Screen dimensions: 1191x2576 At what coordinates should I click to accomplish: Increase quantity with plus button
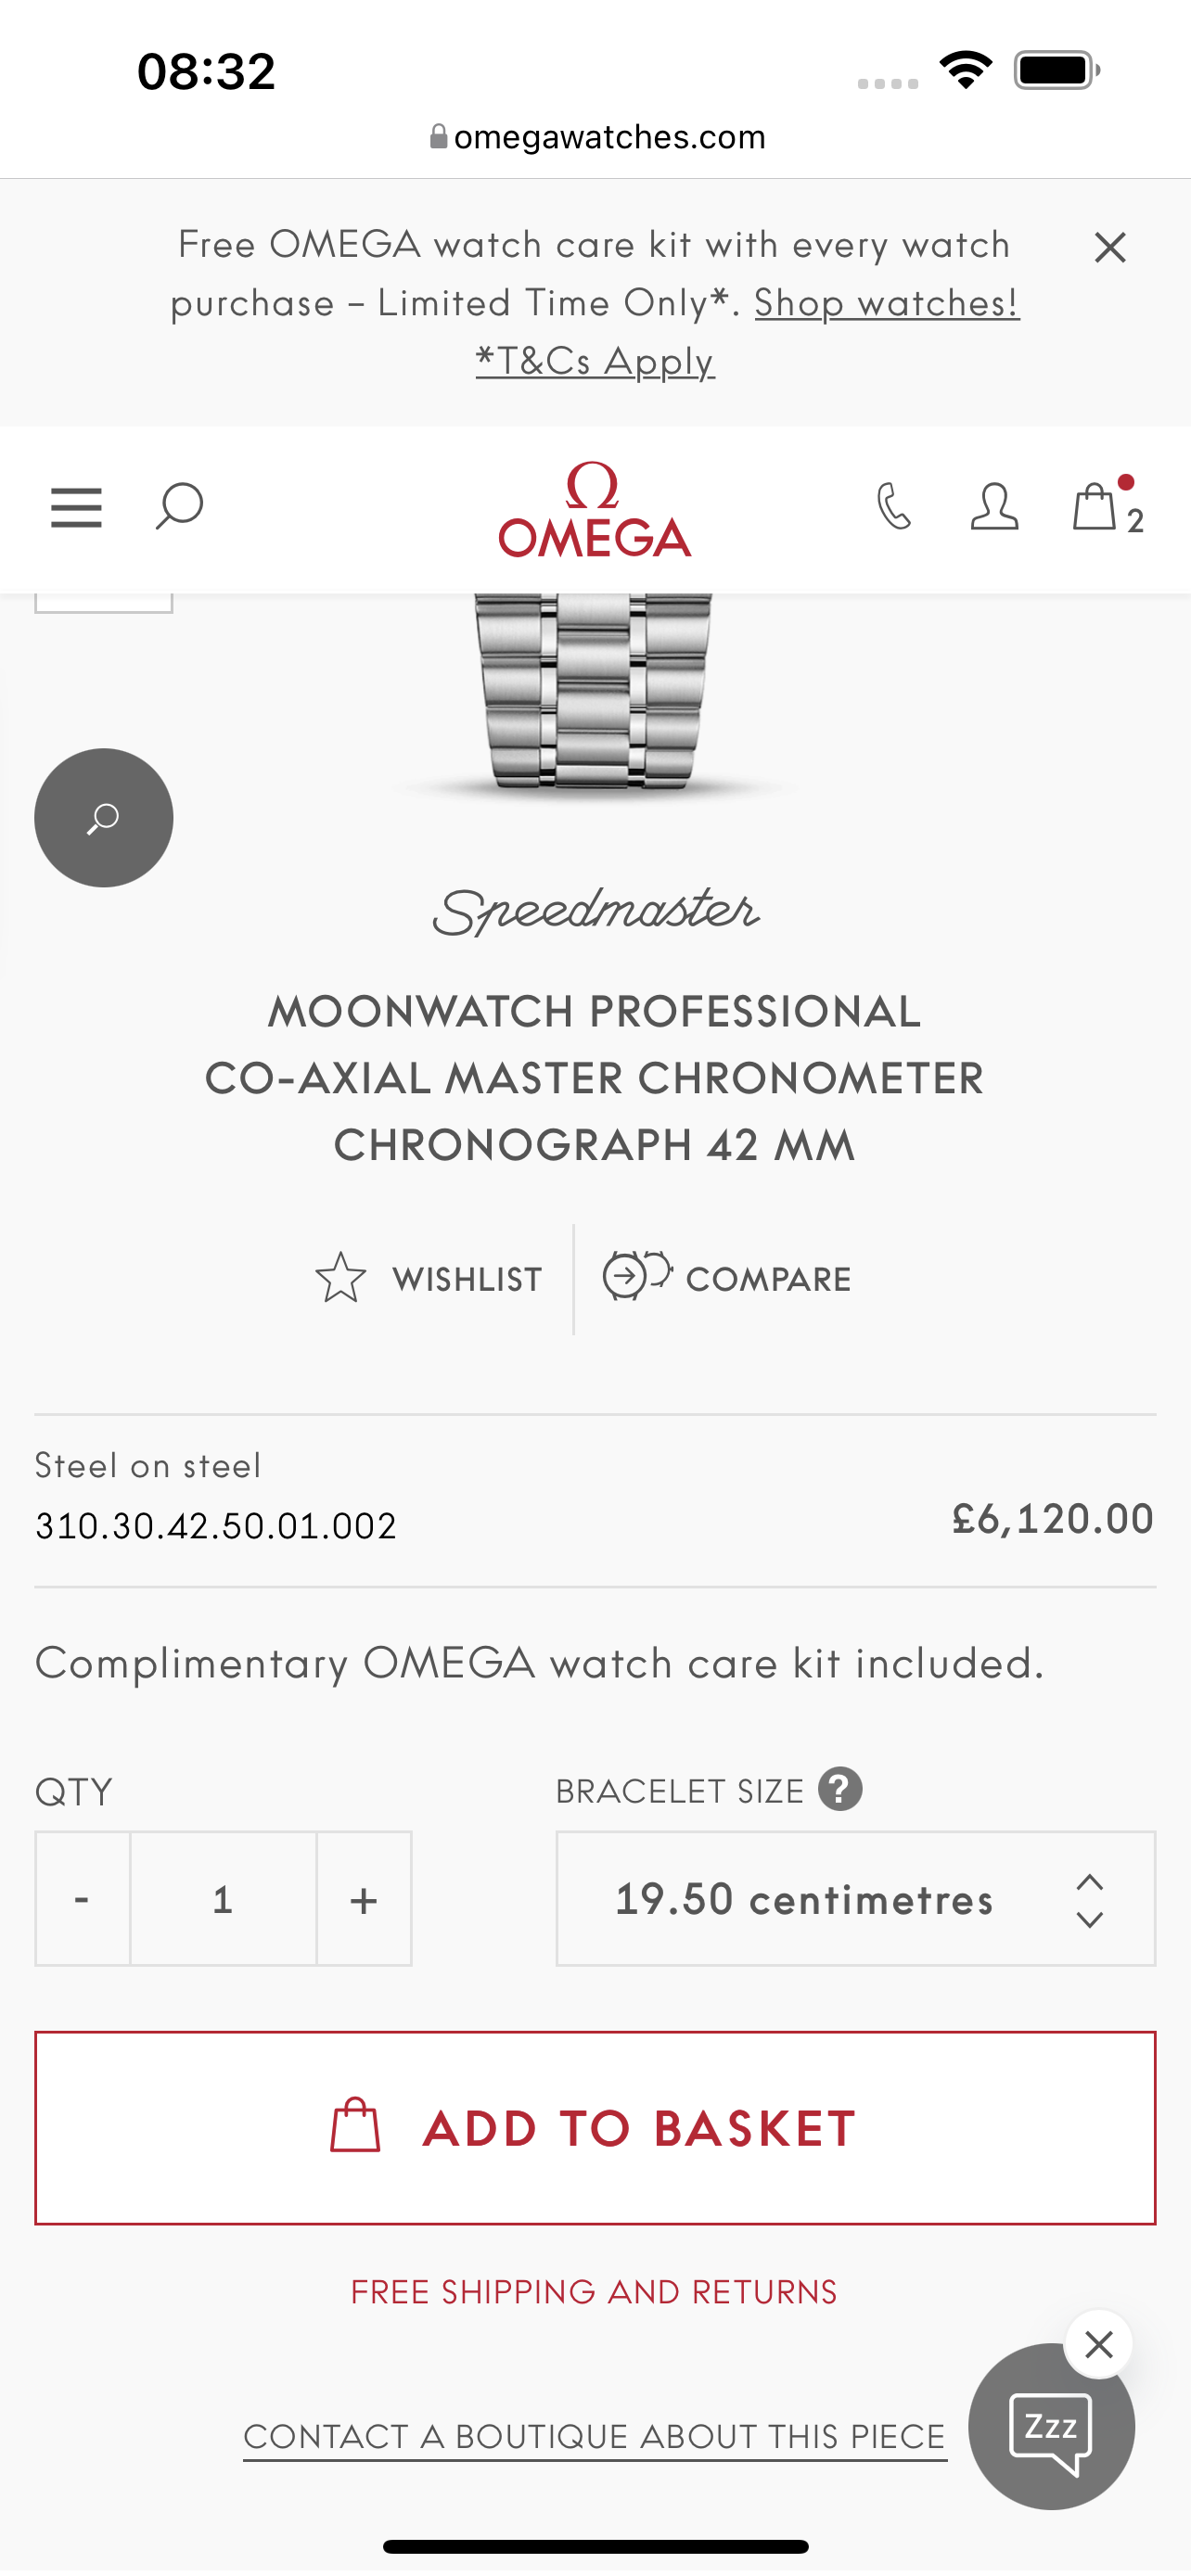coord(364,1899)
